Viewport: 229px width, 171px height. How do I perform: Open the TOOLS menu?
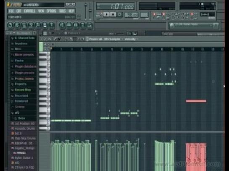tap(63, 11)
